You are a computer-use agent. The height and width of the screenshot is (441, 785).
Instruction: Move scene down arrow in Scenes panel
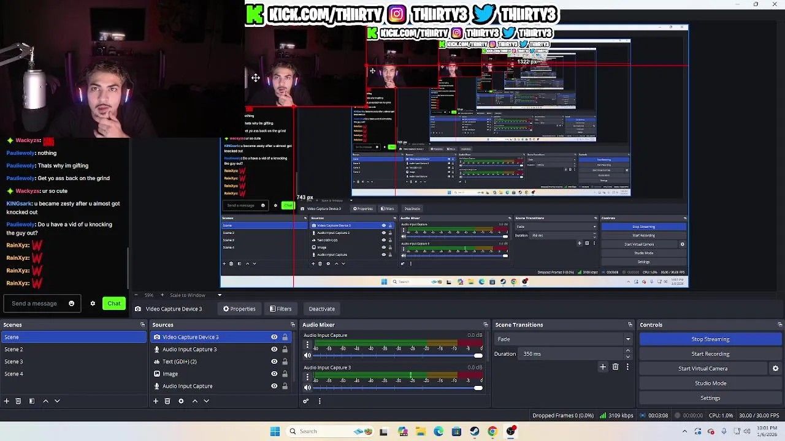pos(57,401)
